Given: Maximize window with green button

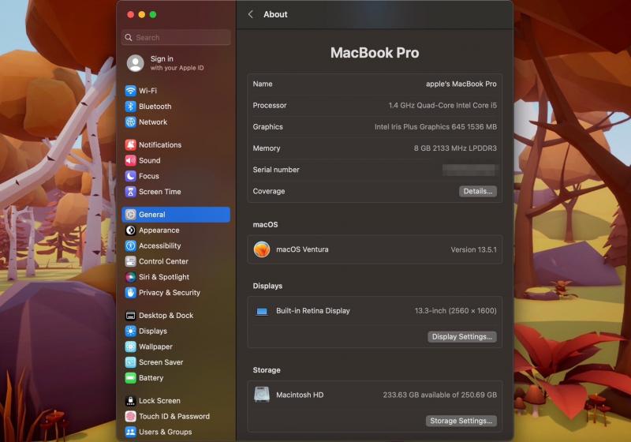Looking at the screenshot, I should 153,14.
